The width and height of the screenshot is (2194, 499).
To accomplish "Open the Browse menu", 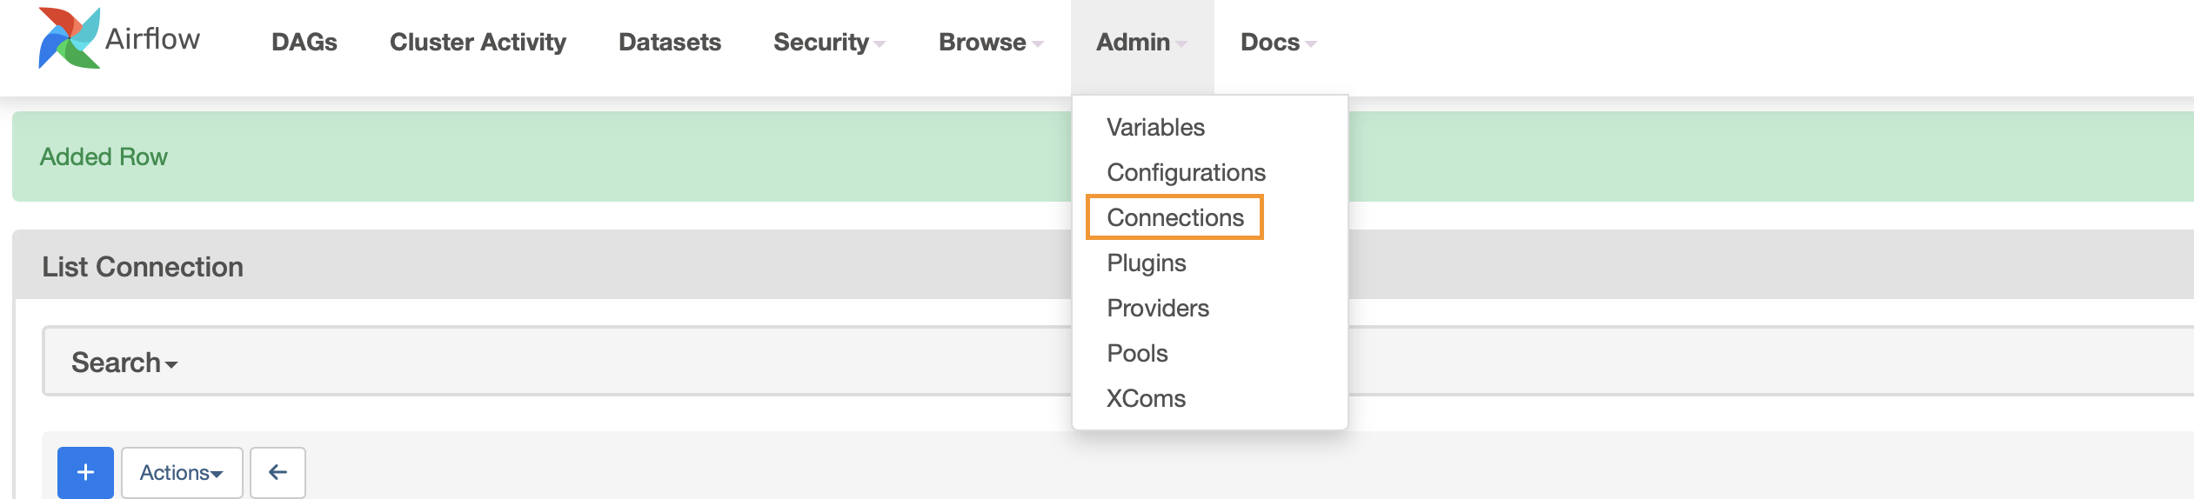I will tap(991, 42).
